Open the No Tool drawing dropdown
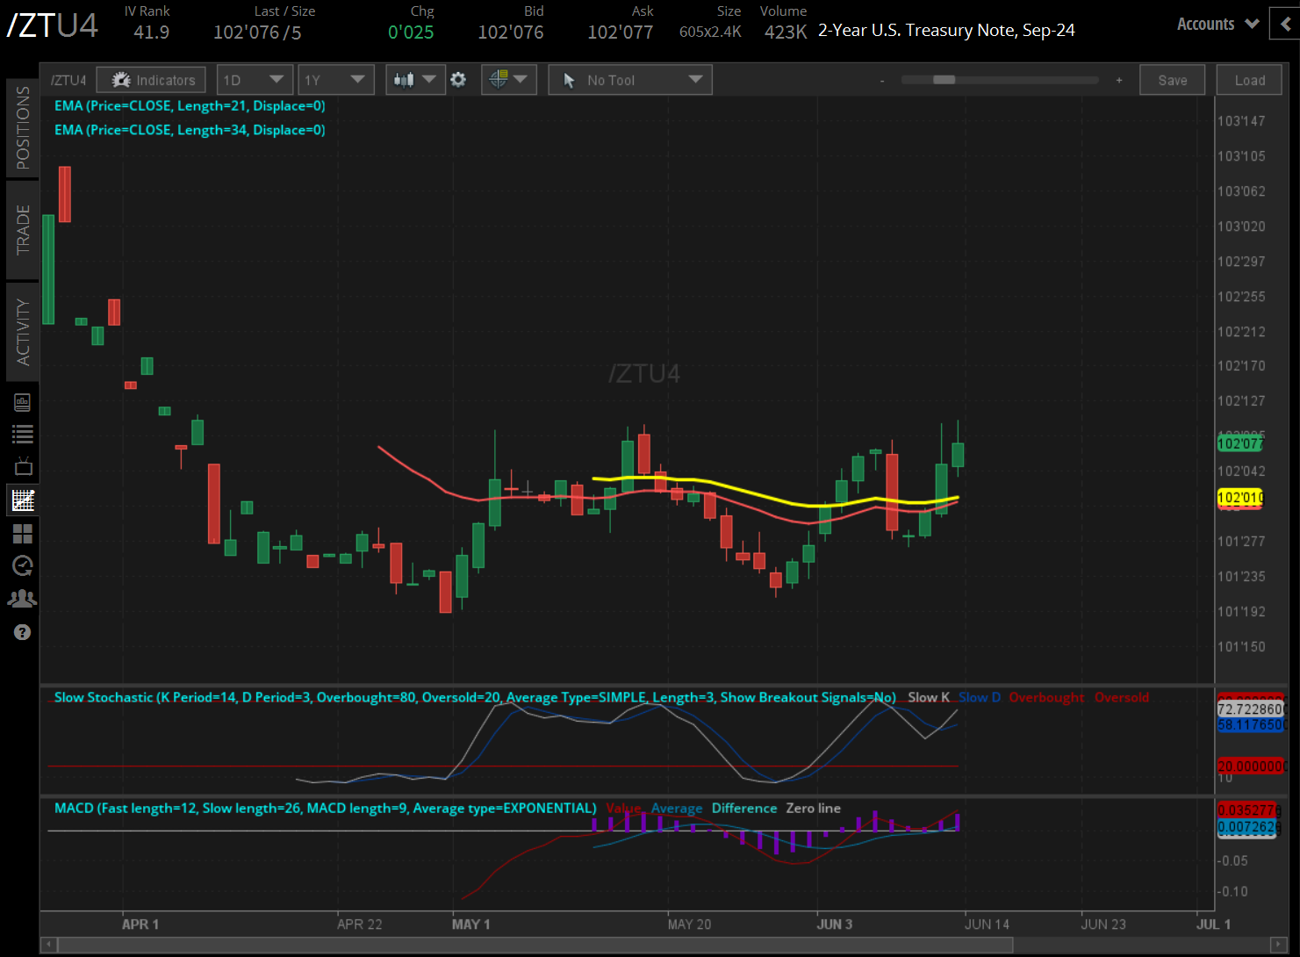Screen dimensions: 1300x957 tap(630, 80)
